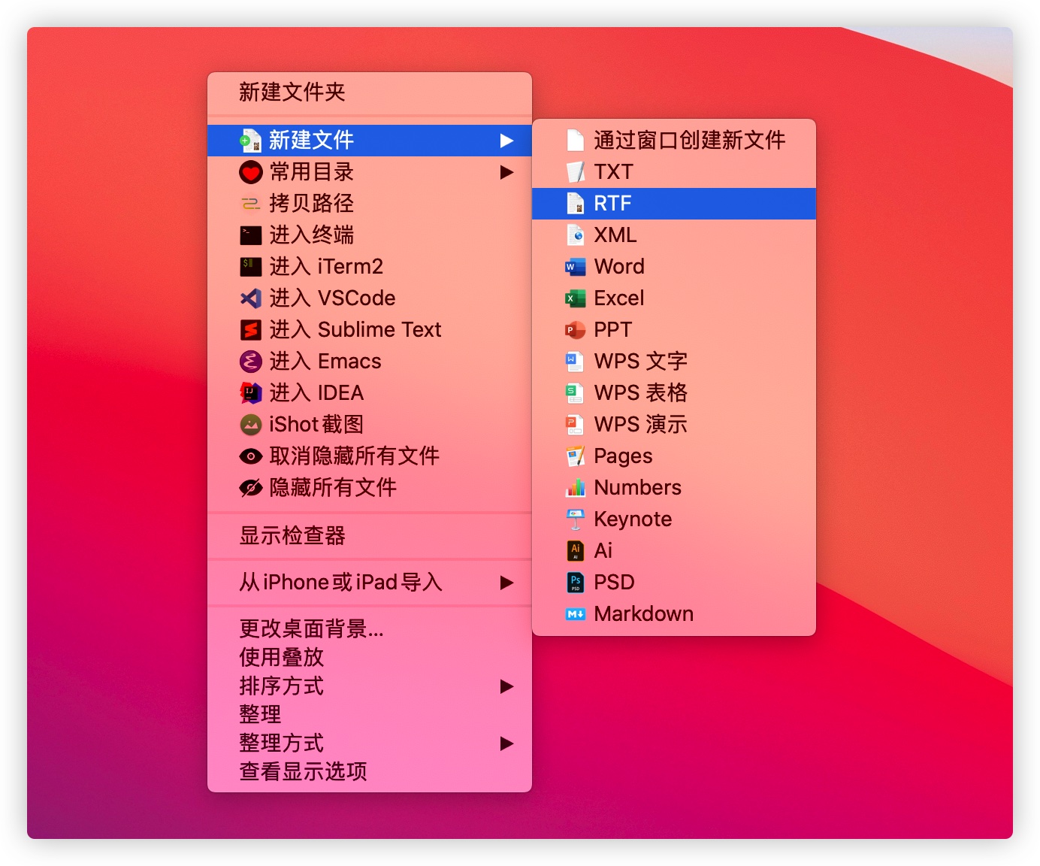Click the PowerPoint PPT icon
Image resolution: width=1040 pixels, height=866 pixels.
tap(576, 330)
